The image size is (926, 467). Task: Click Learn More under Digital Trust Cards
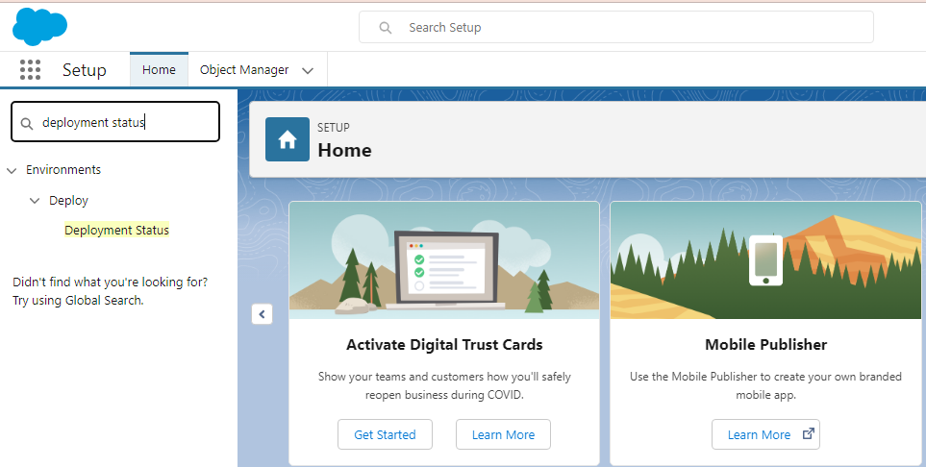(503, 434)
